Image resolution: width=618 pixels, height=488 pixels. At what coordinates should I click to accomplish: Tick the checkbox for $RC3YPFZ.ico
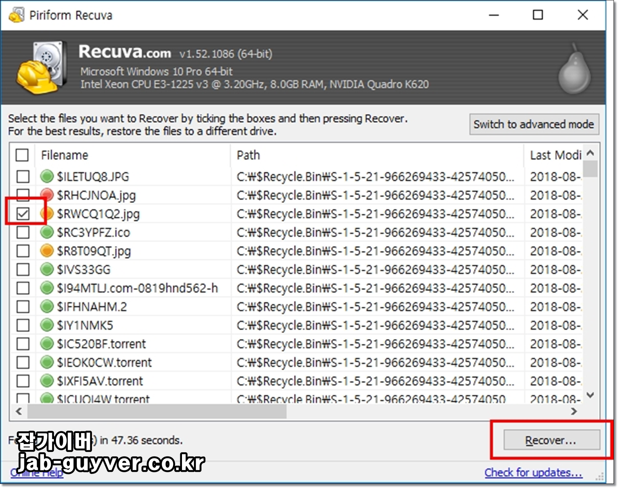[x=23, y=232]
